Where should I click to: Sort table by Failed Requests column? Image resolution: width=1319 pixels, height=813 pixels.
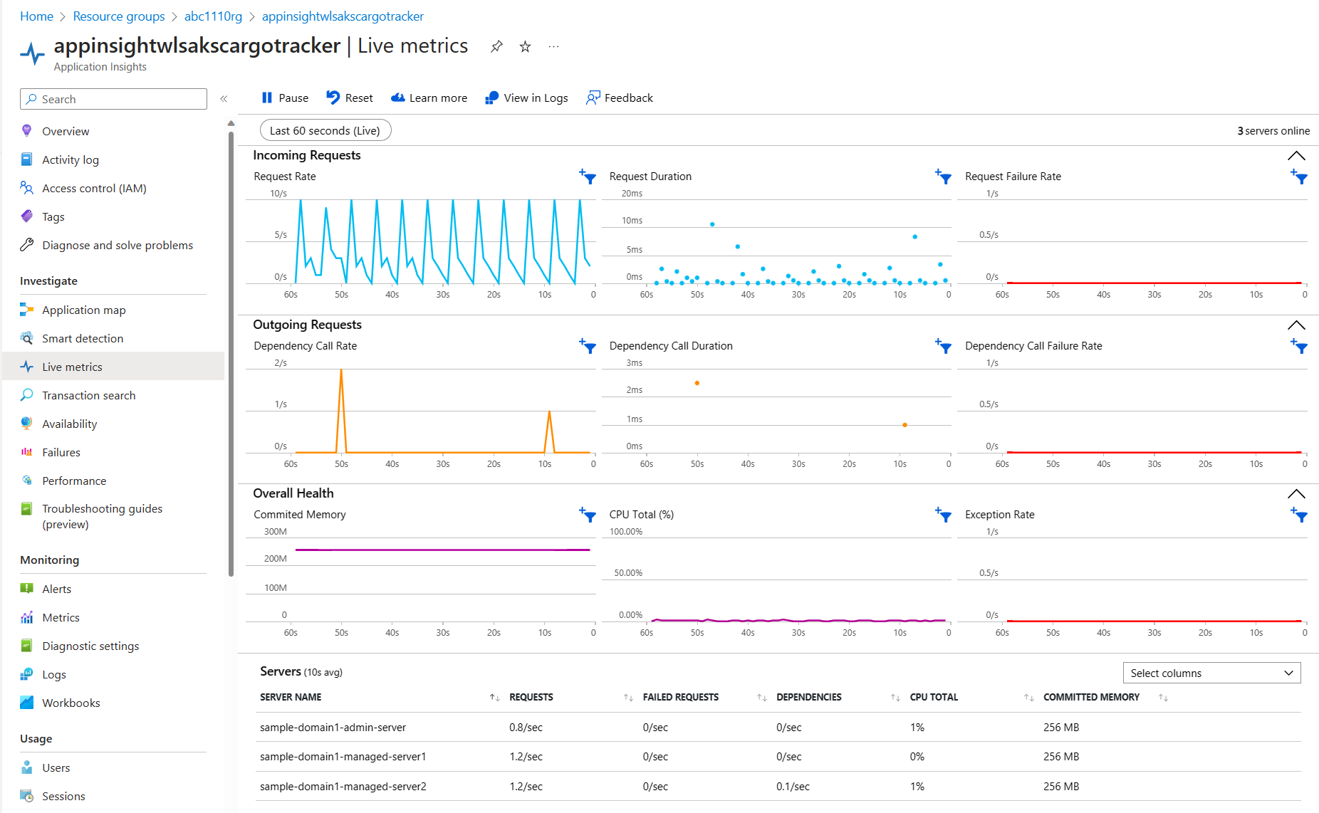tap(761, 698)
